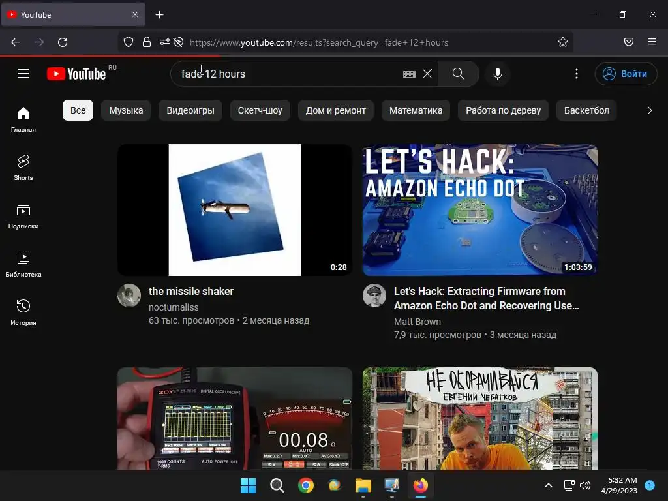Open the Главная home sidebar item
Viewport: 668px width, 501px height.
click(23, 119)
